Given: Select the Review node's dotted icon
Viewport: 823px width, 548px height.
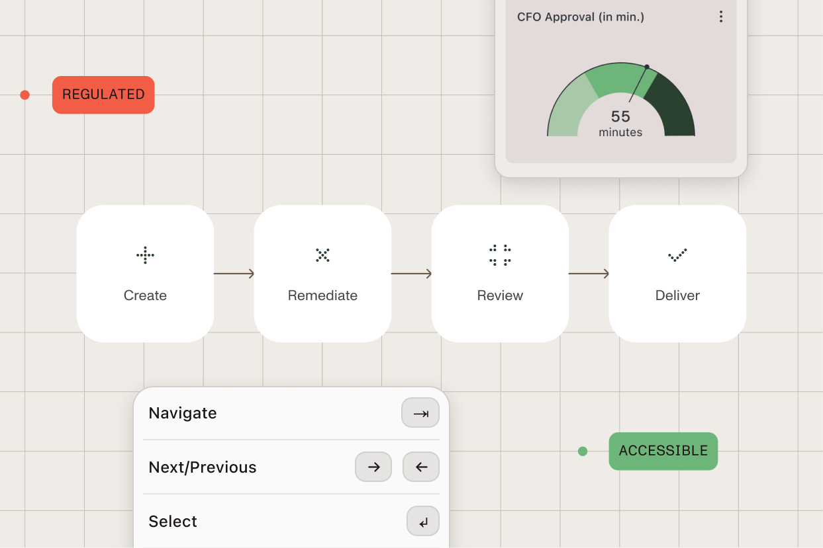Looking at the screenshot, I should pos(500,255).
